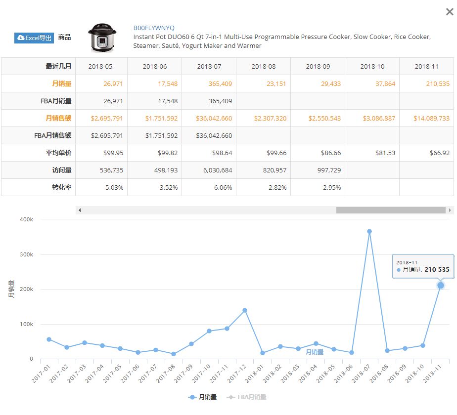Image resolution: width=457 pixels, height=415 pixels.
Task: Click the 2018-07 peak data point
Action: pos(369,231)
